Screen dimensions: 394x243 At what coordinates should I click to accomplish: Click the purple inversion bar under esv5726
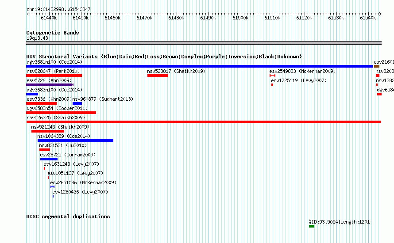(50, 85)
